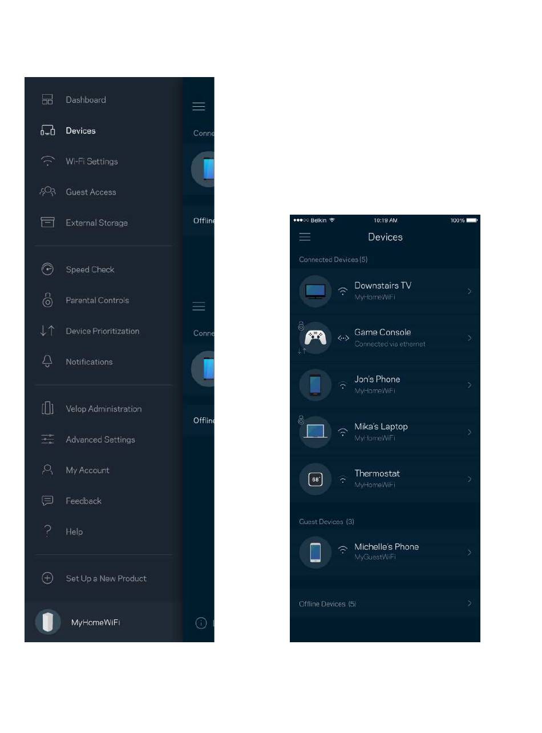The image size is (542, 733).
Task: Select Jon's Phone device entry
Action: 377,384
